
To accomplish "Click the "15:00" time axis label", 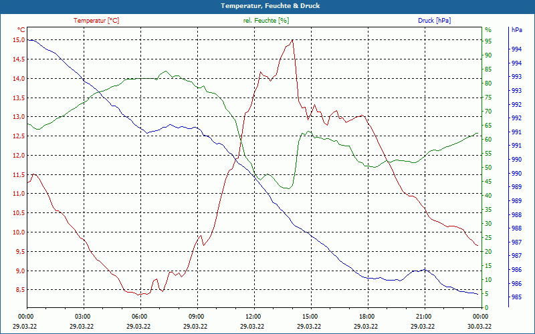I will [x=309, y=316].
